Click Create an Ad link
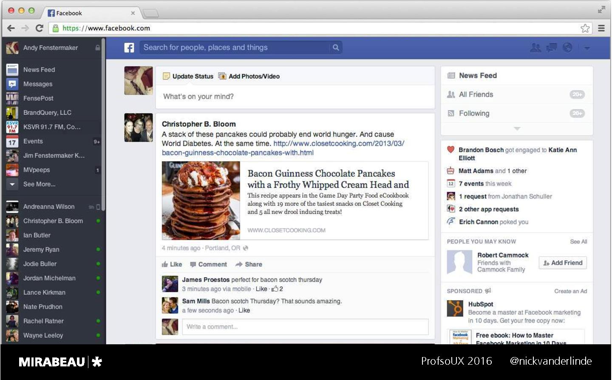 [570, 291]
